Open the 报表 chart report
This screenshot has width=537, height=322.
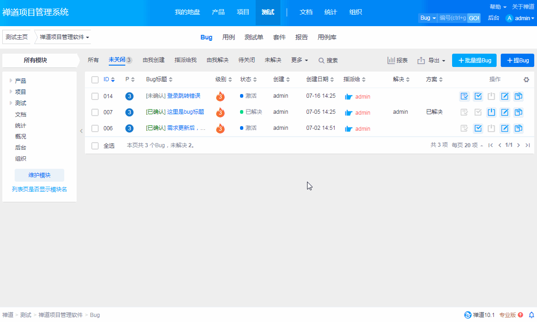click(397, 61)
